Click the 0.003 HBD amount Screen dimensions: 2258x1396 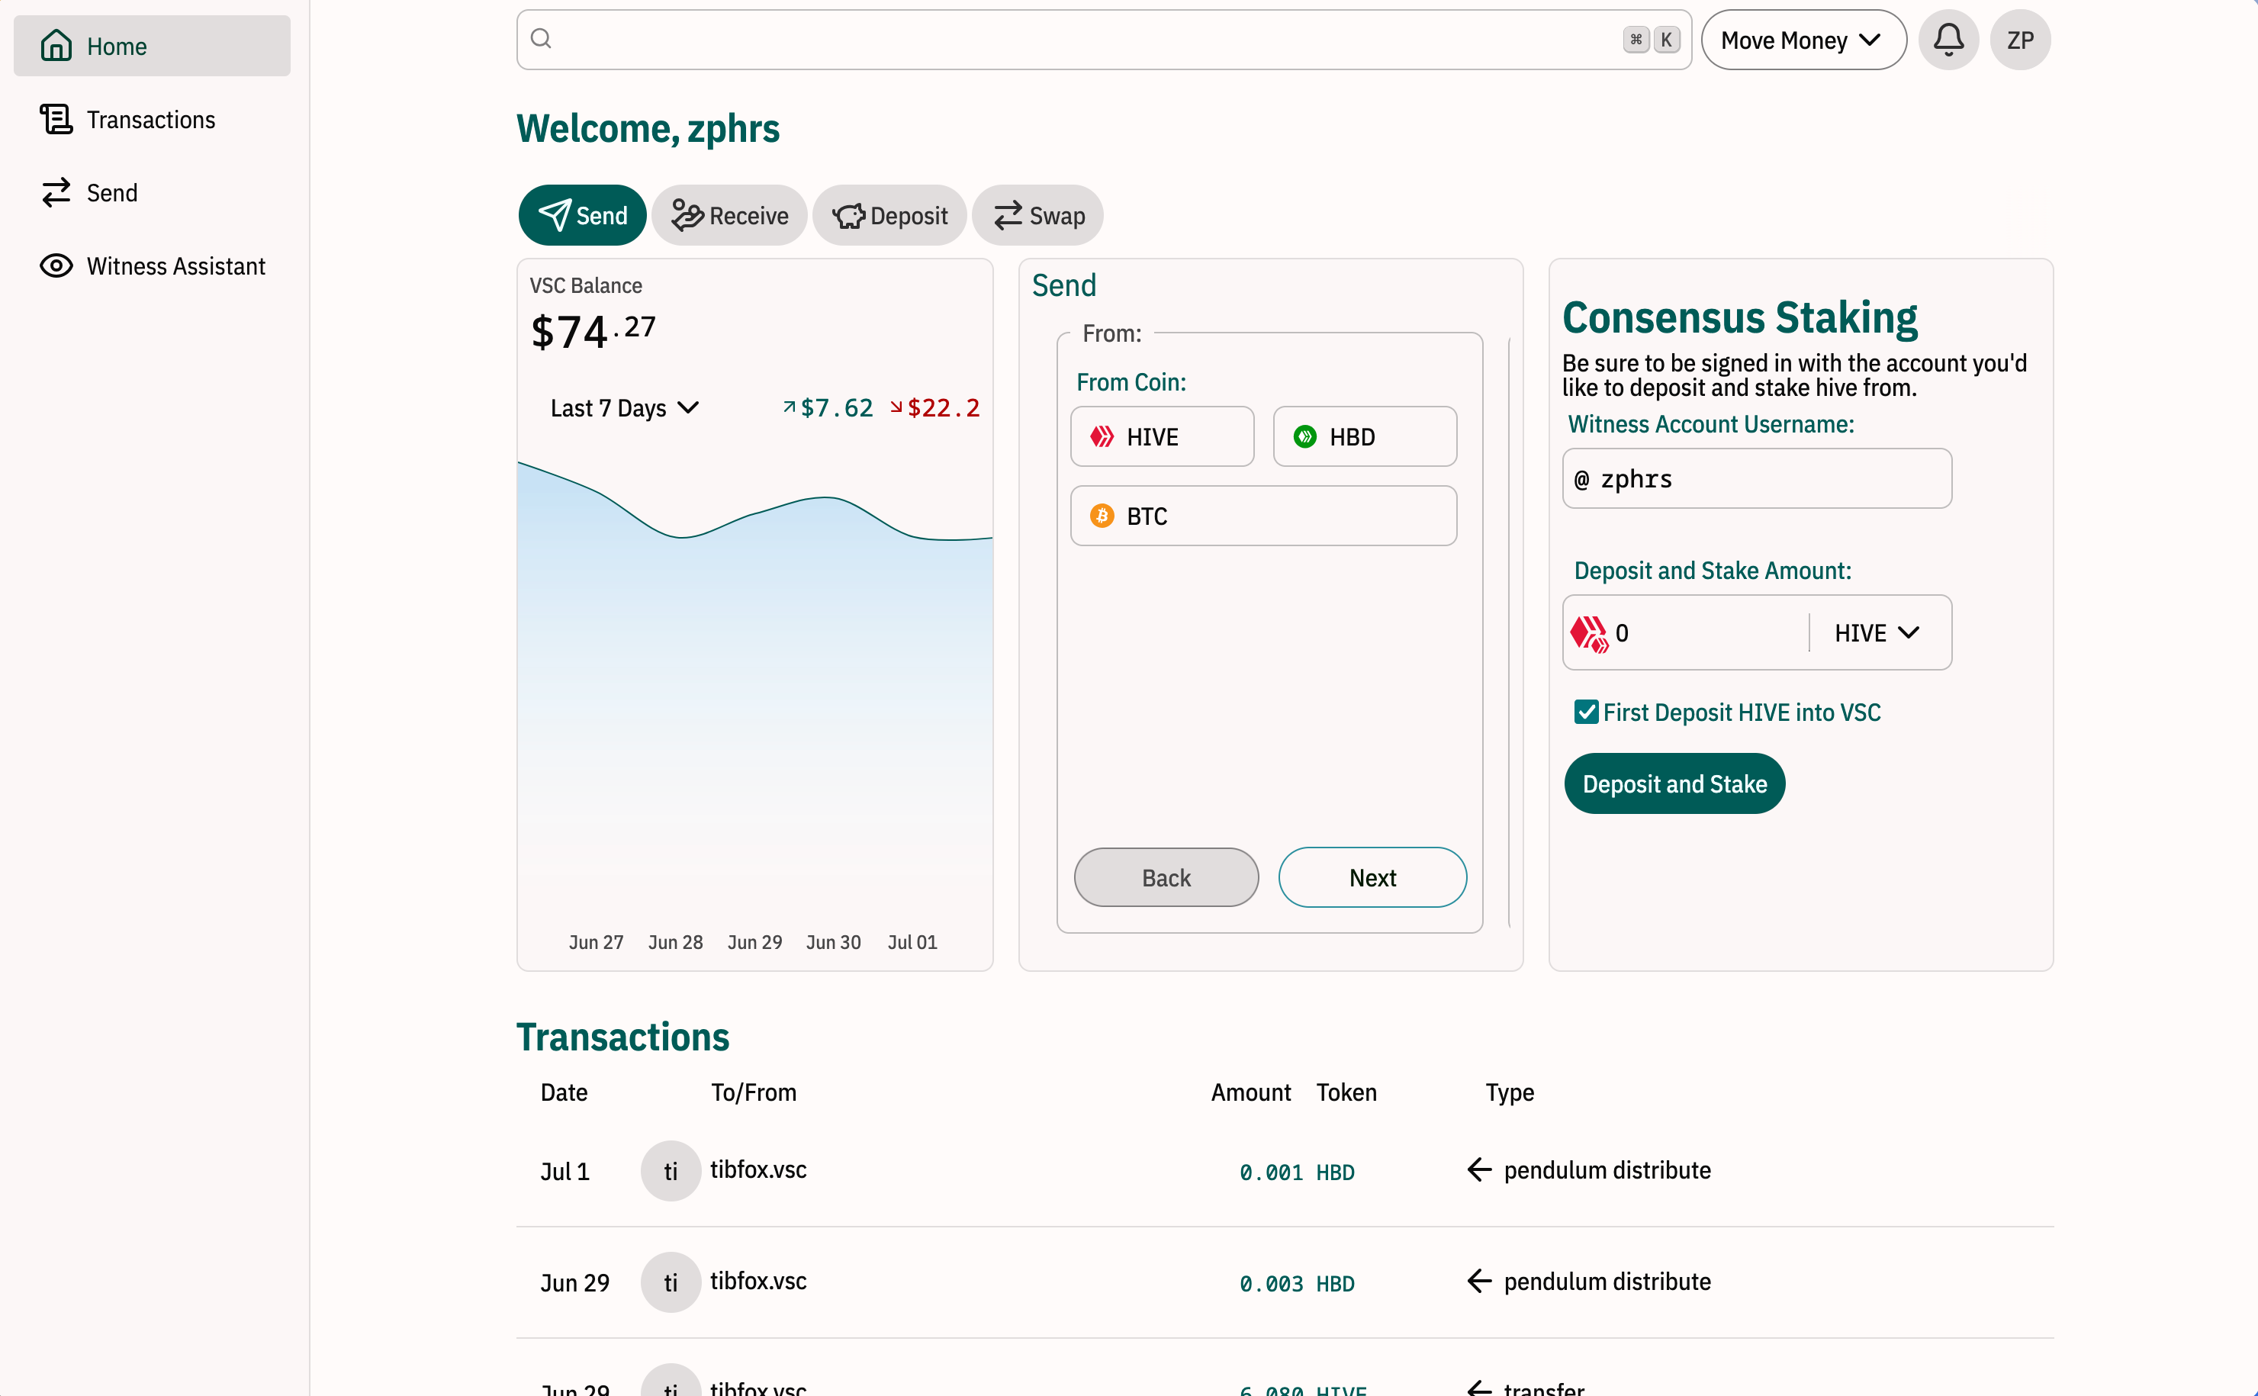(x=1296, y=1283)
